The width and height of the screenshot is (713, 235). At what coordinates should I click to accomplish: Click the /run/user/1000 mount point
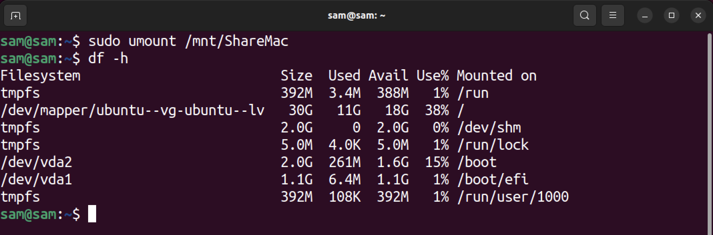coord(513,197)
